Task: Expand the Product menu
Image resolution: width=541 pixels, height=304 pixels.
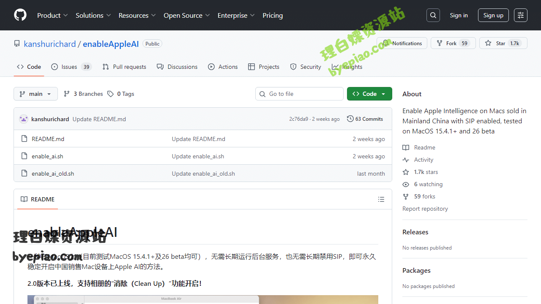Action: [x=52, y=15]
